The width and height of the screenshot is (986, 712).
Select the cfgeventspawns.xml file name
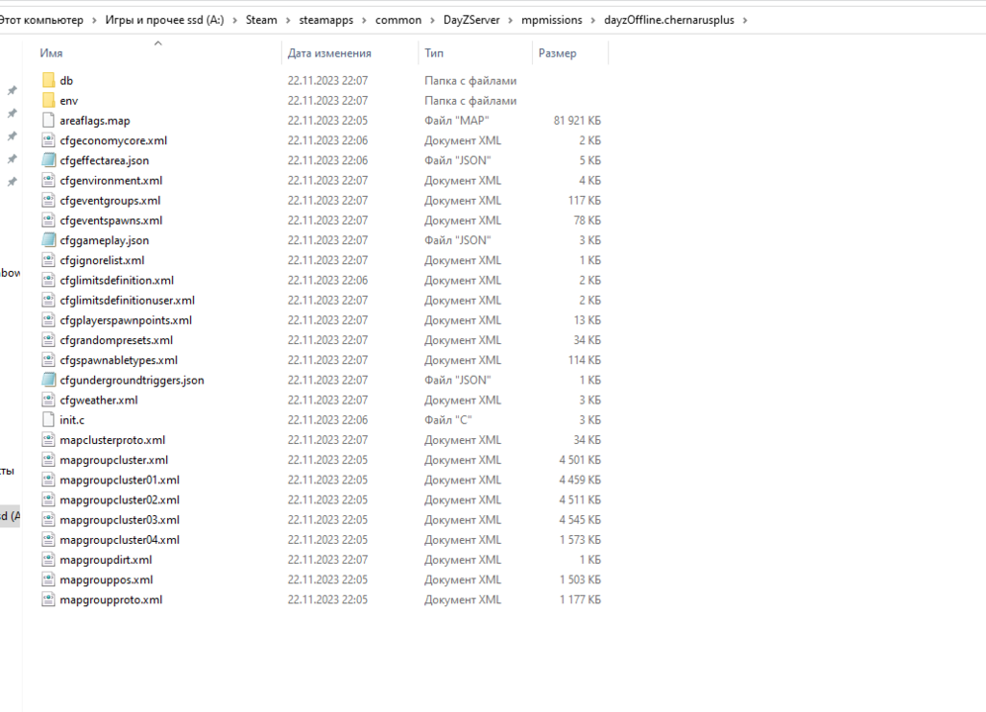coord(112,221)
